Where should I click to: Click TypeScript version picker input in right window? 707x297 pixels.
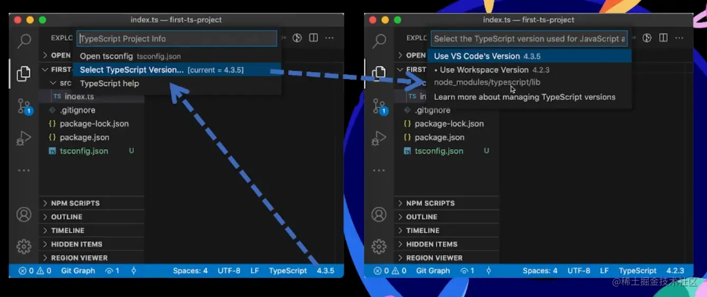tap(529, 38)
